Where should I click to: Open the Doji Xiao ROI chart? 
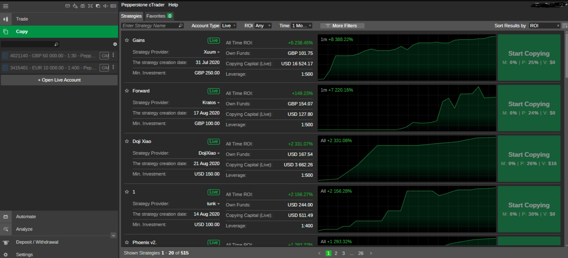click(x=407, y=158)
